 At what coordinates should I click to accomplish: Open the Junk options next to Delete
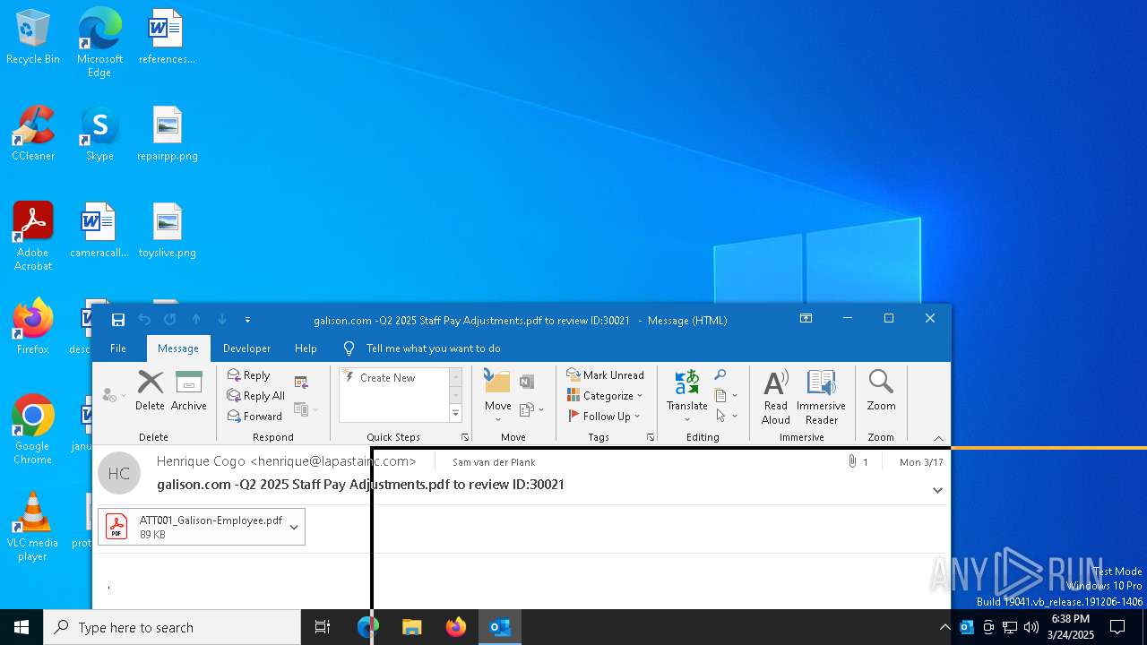[x=113, y=395]
